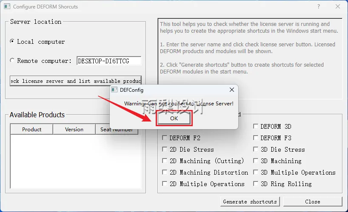348x212 pixels.
Task: Click the Close button at bottom
Action: pos(313,201)
